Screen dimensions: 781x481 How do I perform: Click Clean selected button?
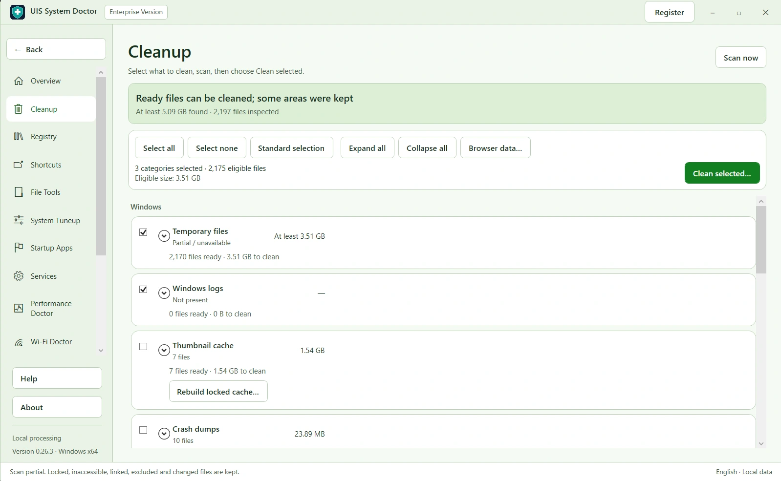pyautogui.click(x=722, y=173)
